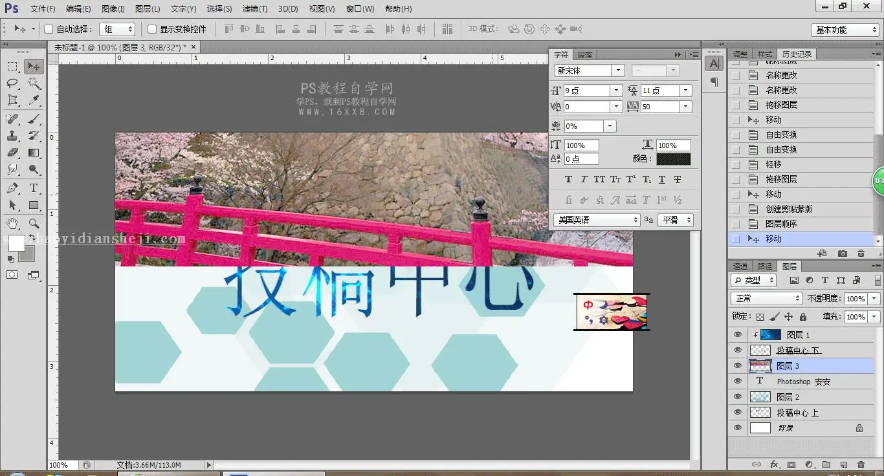Select the Rectangular Marquee tool
The image size is (884, 476).
12,67
